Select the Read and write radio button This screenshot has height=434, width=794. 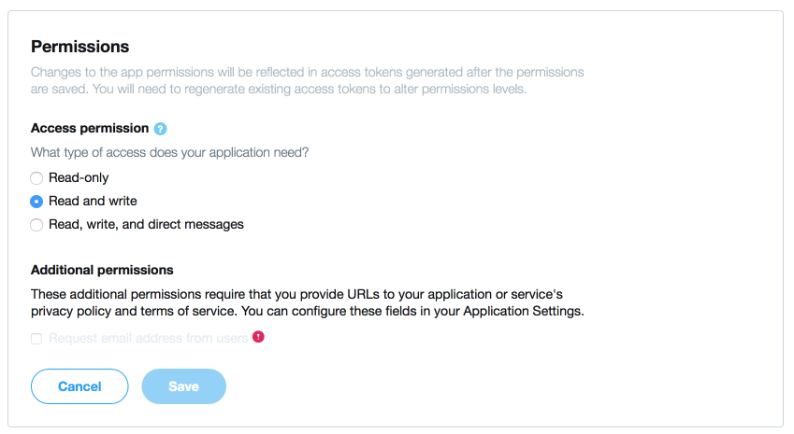click(36, 201)
